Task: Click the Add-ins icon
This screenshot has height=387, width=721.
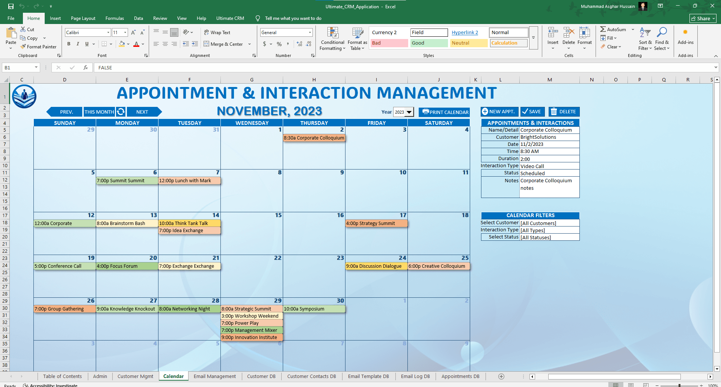Action: pyautogui.click(x=685, y=33)
